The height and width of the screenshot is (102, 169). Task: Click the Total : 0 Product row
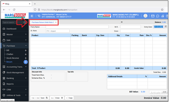[99, 68]
